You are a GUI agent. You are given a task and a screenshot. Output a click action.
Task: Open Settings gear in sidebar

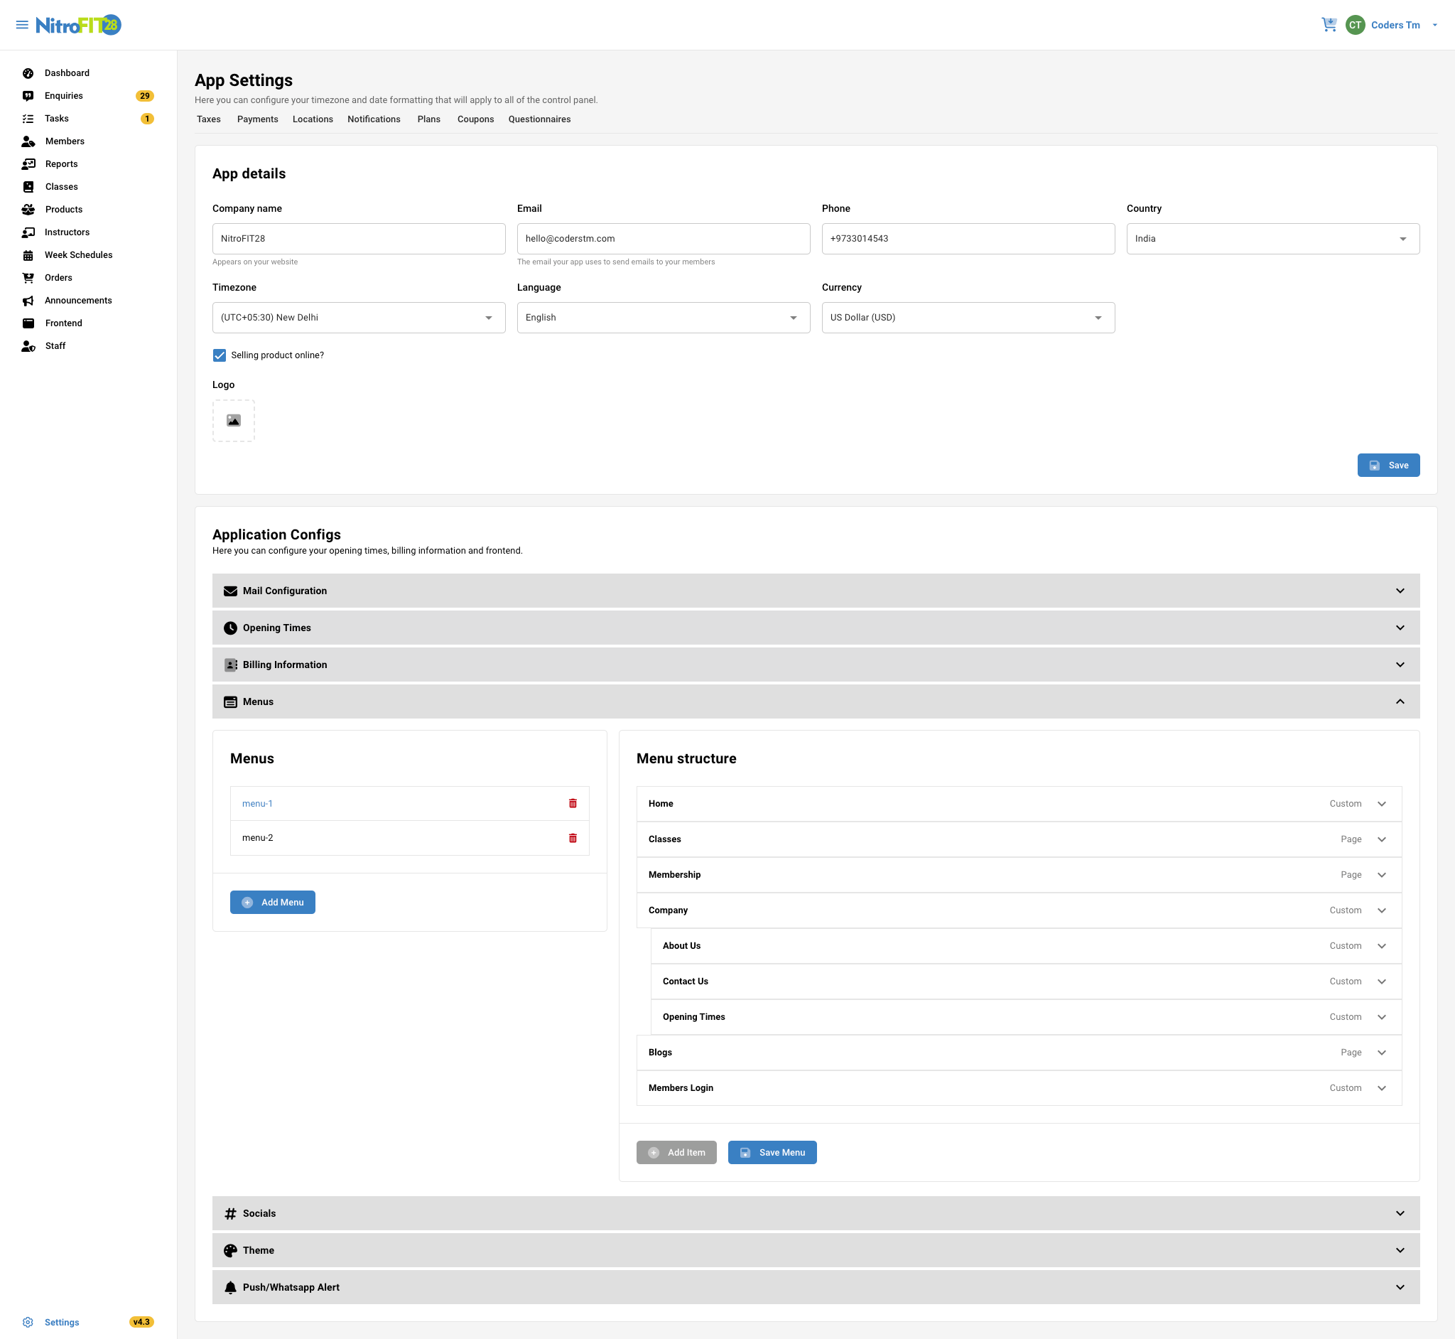pyautogui.click(x=28, y=1322)
